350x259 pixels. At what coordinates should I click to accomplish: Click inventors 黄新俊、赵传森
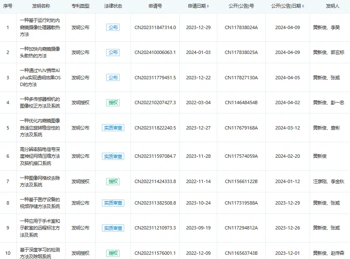[x=329, y=253]
